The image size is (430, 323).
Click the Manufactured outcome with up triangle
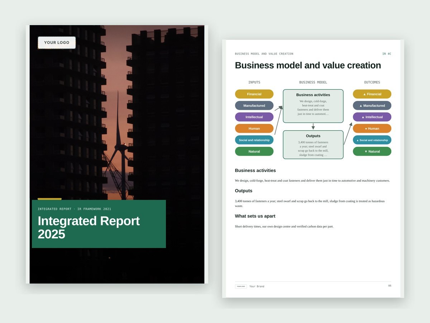(x=372, y=106)
